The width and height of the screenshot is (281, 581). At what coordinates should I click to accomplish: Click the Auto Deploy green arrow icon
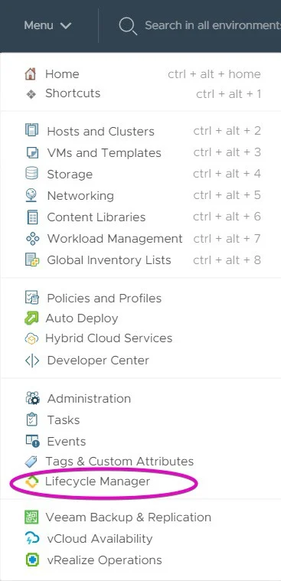pos(31,318)
